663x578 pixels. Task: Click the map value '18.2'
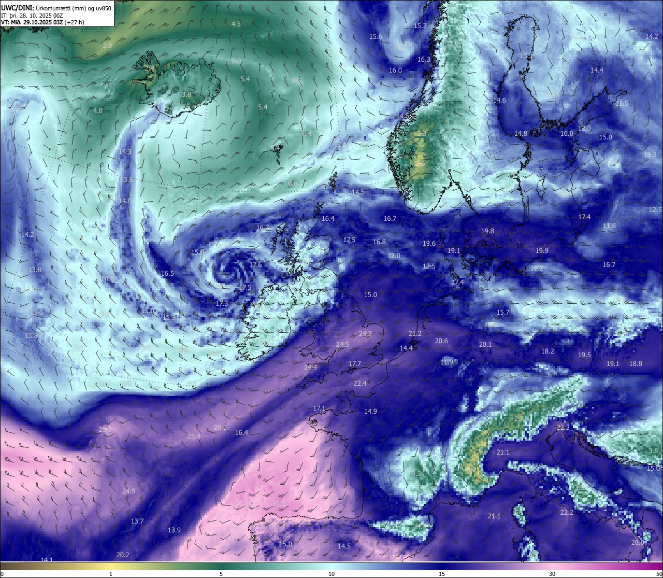[x=547, y=351]
